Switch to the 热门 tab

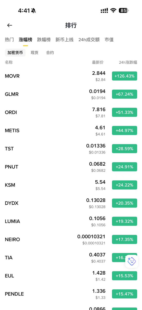(x=9, y=40)
